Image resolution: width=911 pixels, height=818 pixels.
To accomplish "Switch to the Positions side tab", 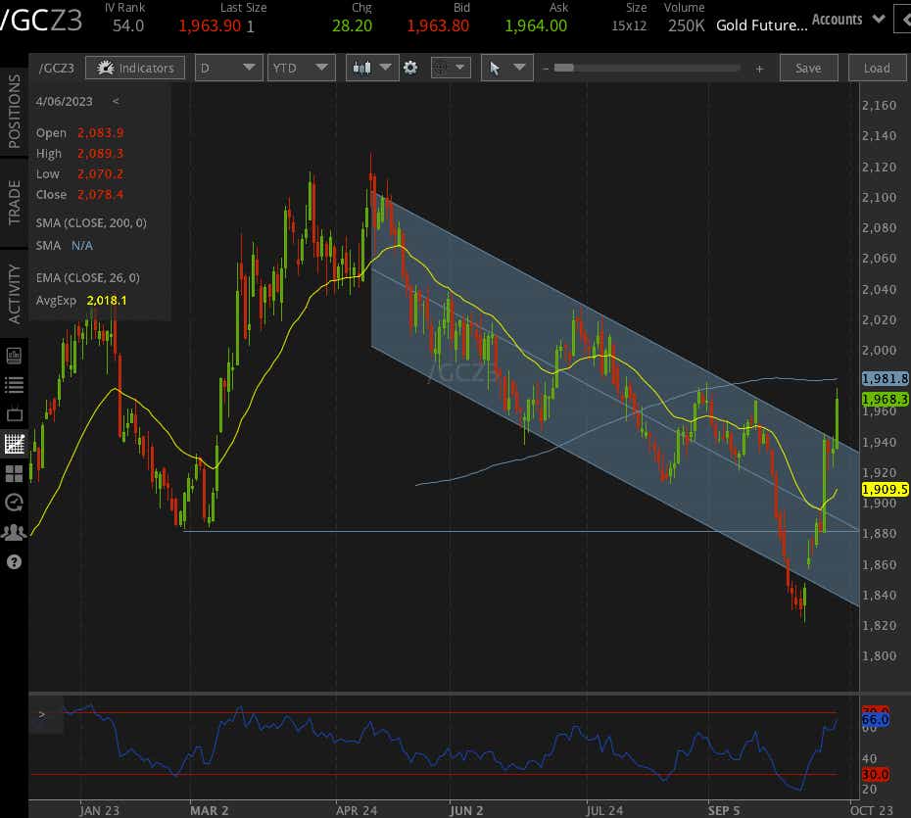I will [14, 111].
